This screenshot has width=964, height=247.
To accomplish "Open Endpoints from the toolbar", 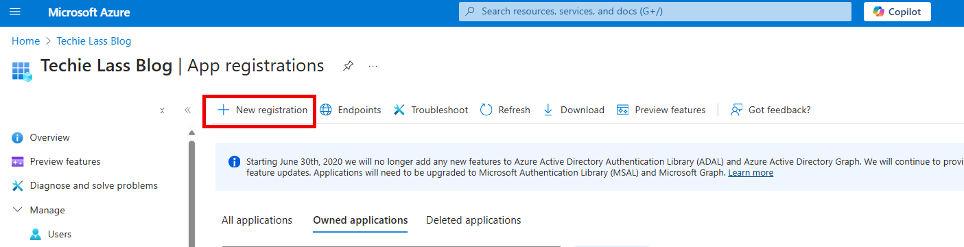I will (x=351, y=110).
